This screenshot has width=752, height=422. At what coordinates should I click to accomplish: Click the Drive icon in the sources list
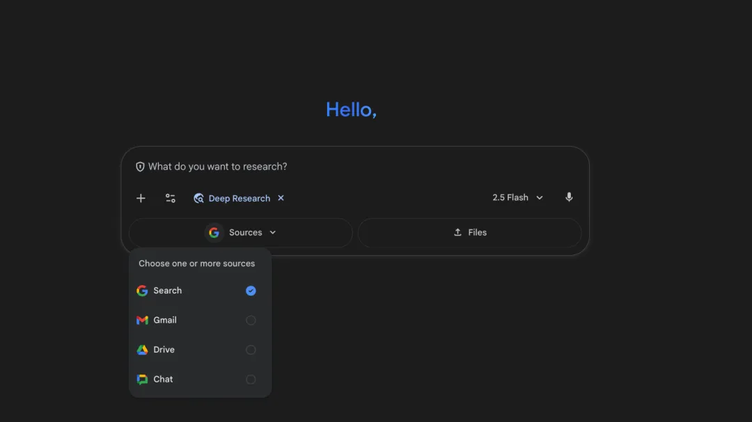[x=142, y=350]
